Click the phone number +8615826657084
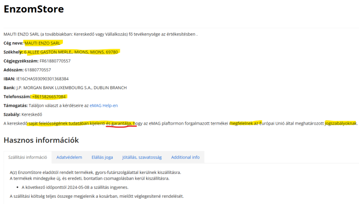 point(49,97)
